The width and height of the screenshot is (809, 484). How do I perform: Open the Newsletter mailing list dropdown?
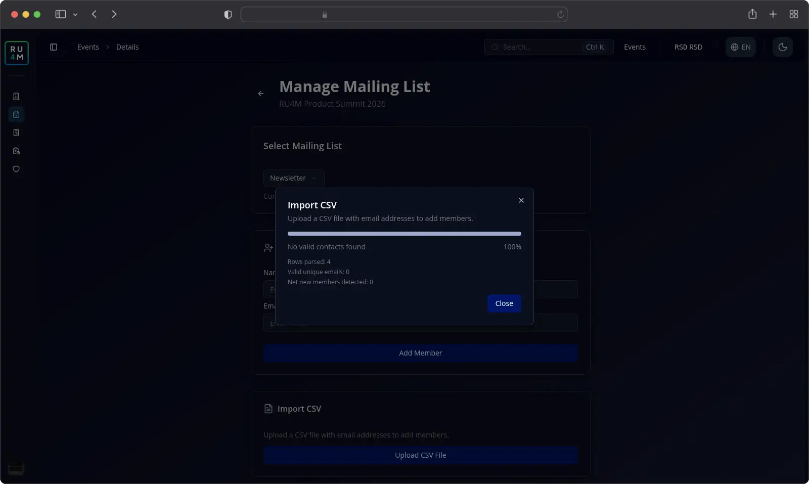point(294,178)
